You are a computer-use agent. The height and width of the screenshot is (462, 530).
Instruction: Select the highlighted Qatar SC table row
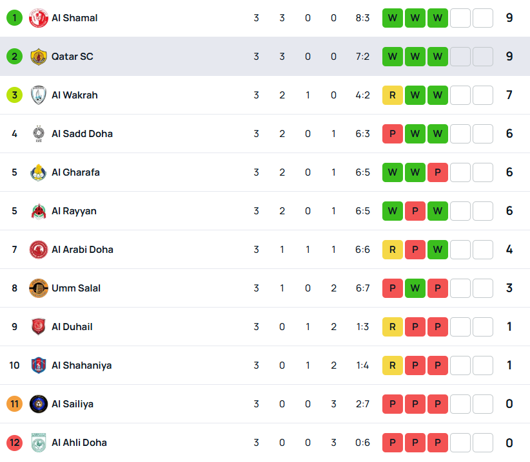point(265,57)
